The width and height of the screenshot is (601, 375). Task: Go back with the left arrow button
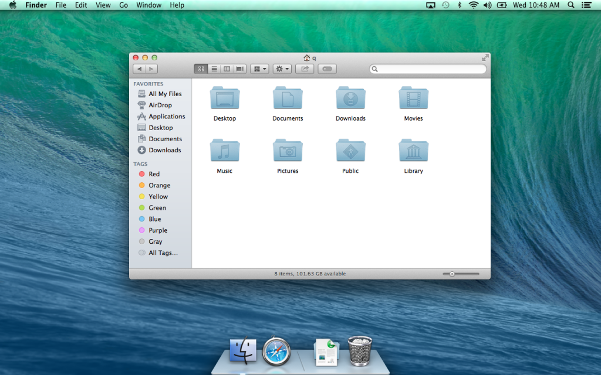(x=139, y=69)
